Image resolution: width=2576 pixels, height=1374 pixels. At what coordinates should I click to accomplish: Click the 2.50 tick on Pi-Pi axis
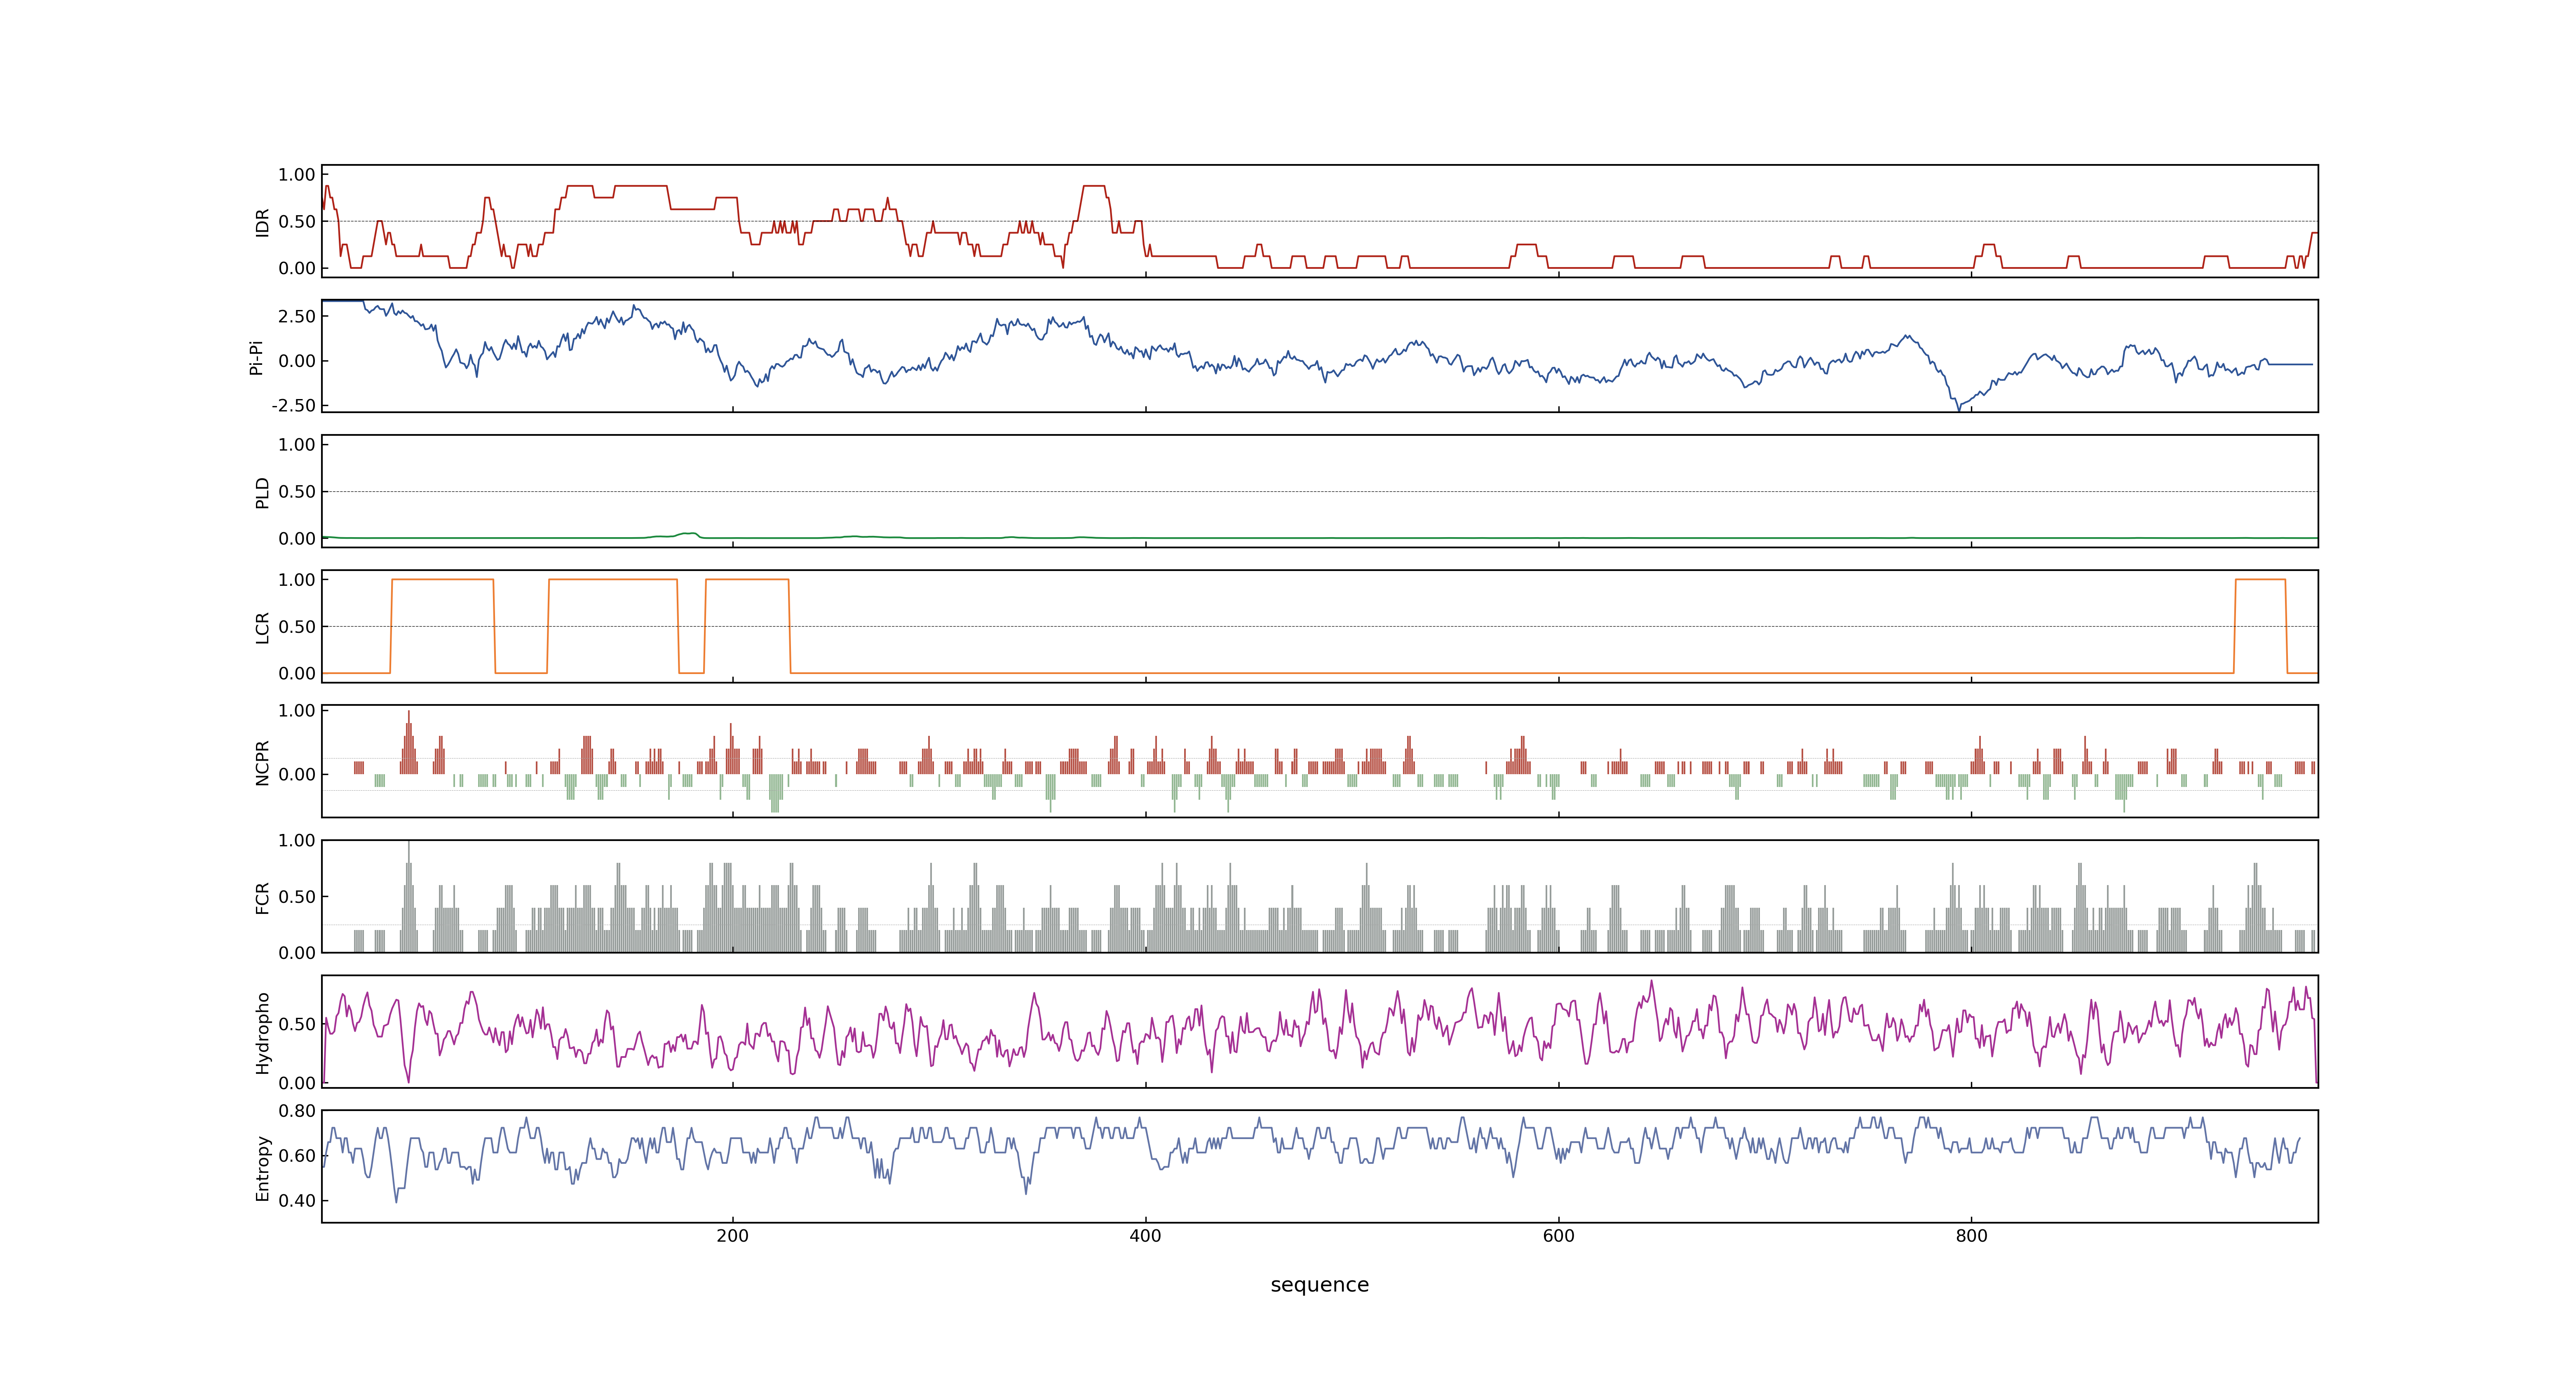click(297, 316)
